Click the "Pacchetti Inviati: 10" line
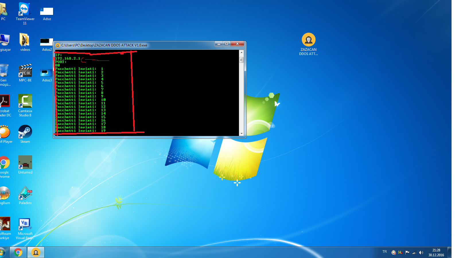Screen dimensions: 459x258 [80, 100]
